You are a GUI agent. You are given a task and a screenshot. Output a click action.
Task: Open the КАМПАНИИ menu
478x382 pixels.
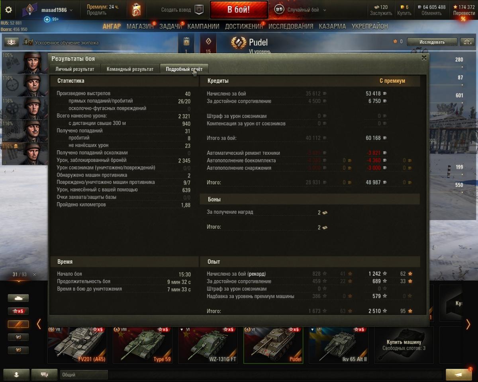[203, 26]
